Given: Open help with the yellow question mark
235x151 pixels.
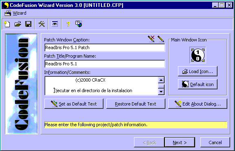Looking at the screenshot, I should tap(68, 24).
